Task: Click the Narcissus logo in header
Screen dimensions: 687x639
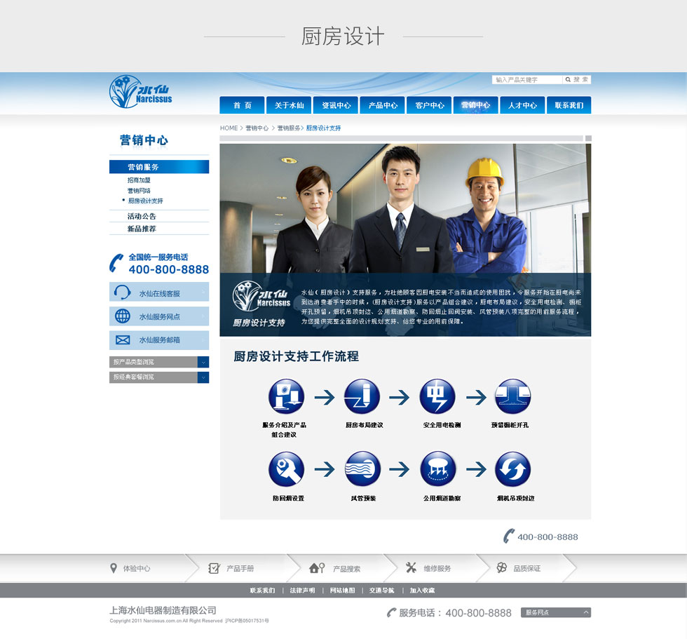Action: (141, 92)
